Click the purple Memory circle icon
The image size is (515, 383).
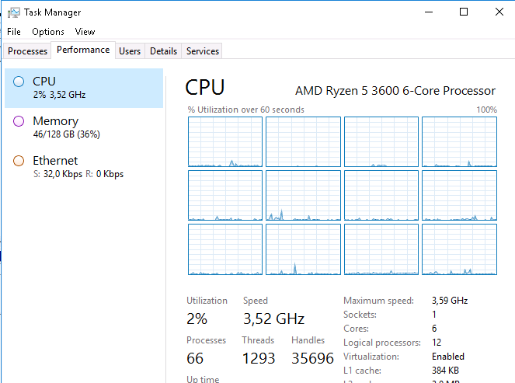click(19, 121)
